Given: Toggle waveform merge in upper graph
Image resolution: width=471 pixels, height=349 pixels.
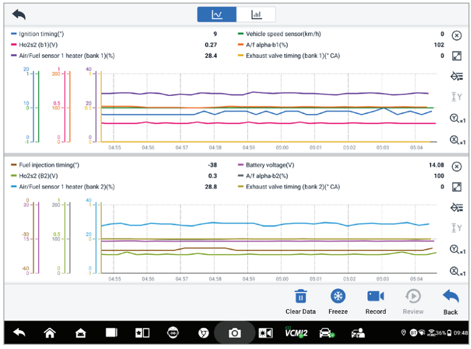Looking at the screenshot, I should [x=456, y=76].
